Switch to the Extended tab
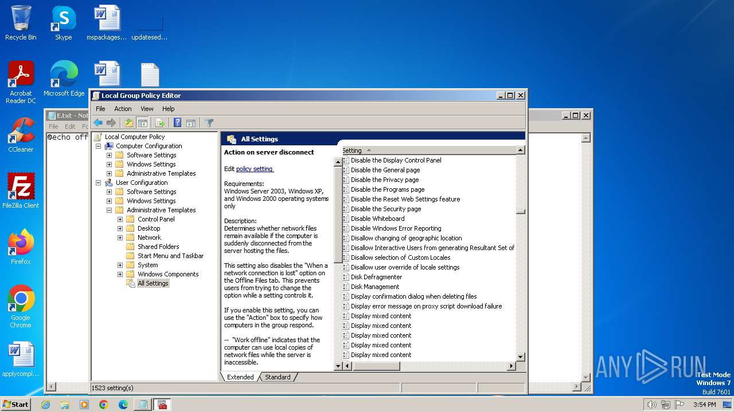734x412 pixels. coord(240,377)
